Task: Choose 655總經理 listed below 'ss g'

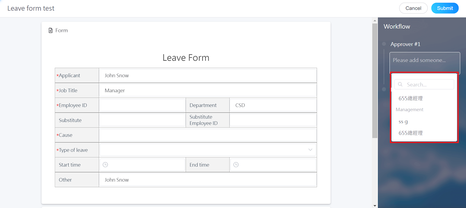Action: tap(411, 133)
